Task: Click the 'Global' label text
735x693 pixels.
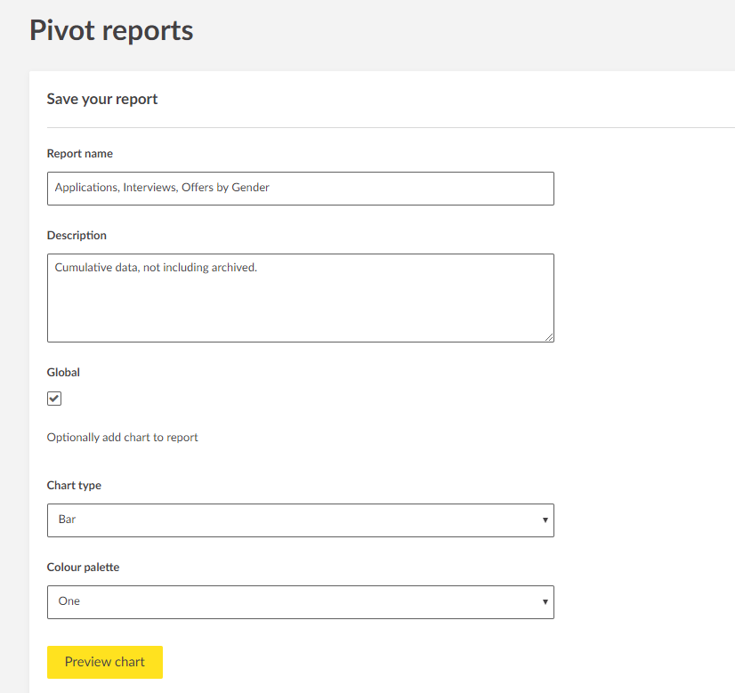Action: coord(63,373)
